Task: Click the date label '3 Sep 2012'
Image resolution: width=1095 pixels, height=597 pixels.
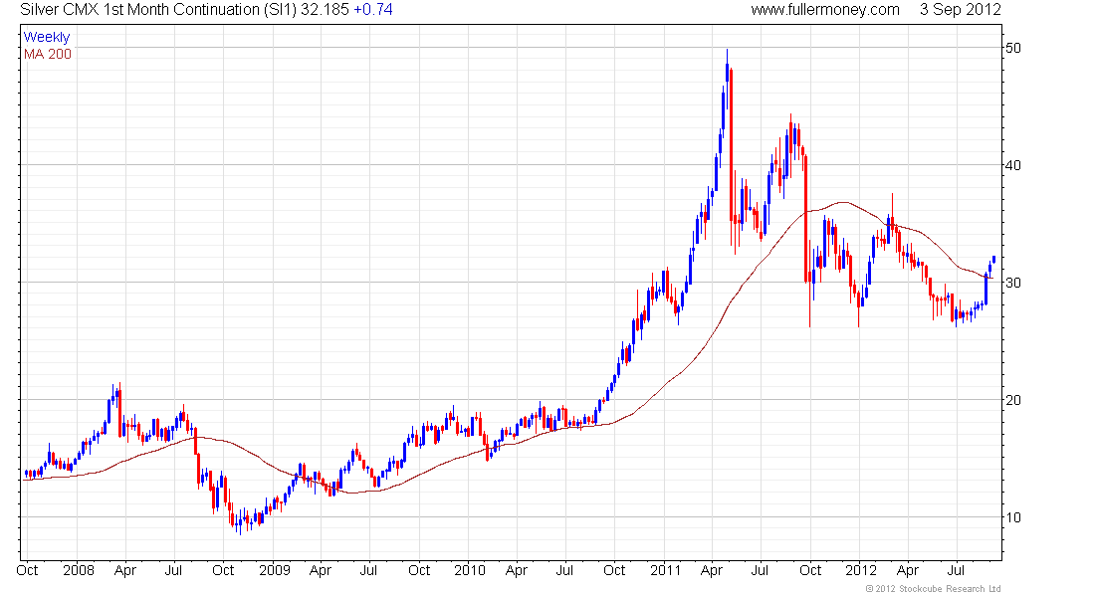Action: [x=961, y=10]
